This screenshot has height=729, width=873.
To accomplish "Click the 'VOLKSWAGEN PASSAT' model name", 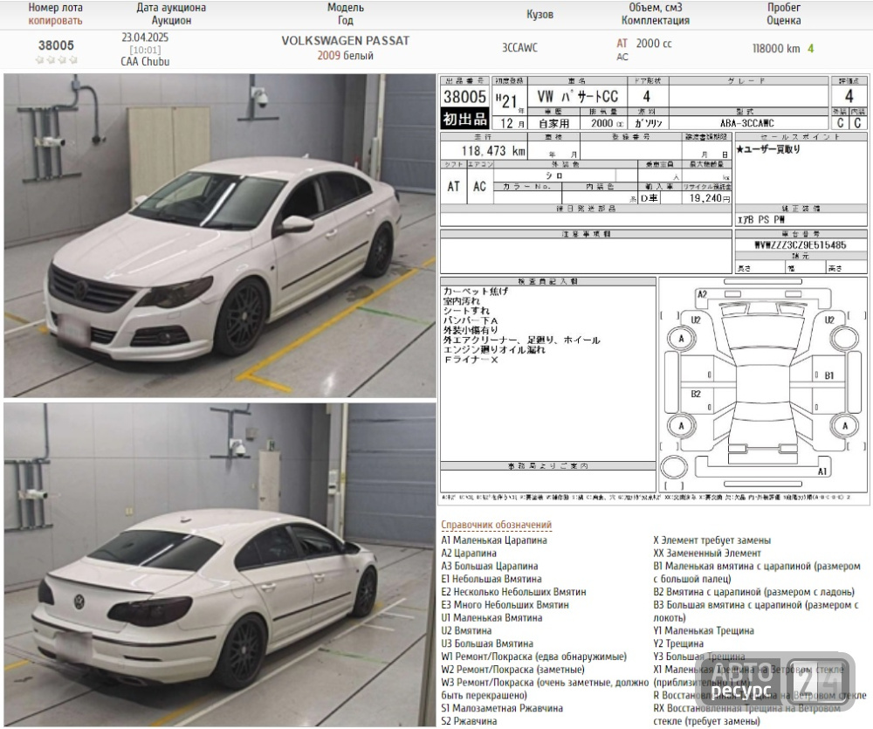I will [345, 41].
